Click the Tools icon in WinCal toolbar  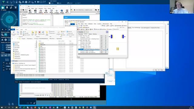point(35,11)
